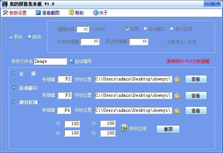The height and width of the screenshot is (153, 223).
Task: Open the 帮助 help menu
Action: (76, 13)
